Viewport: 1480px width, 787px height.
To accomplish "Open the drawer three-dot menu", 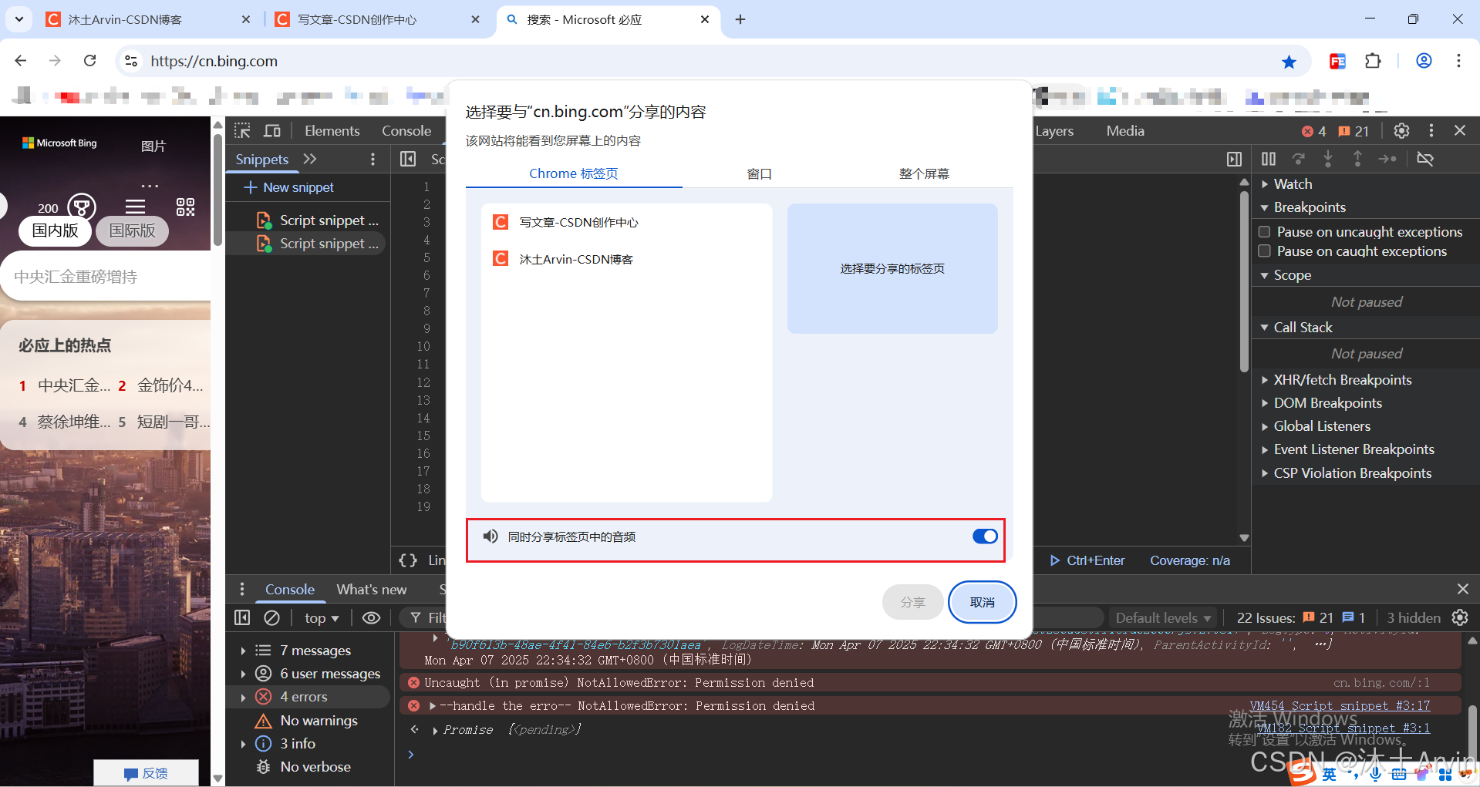I will coord(242,589).
